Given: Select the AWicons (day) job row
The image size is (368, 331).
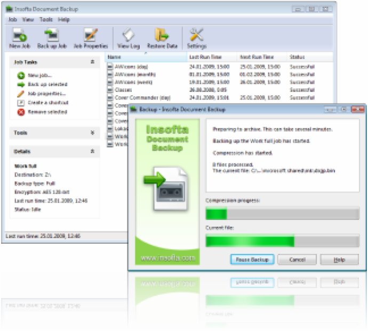Looking at the screenshot, I should (219, 67).
